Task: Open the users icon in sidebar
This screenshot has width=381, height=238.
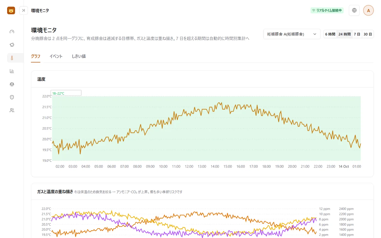Action: tap(12, 110)
